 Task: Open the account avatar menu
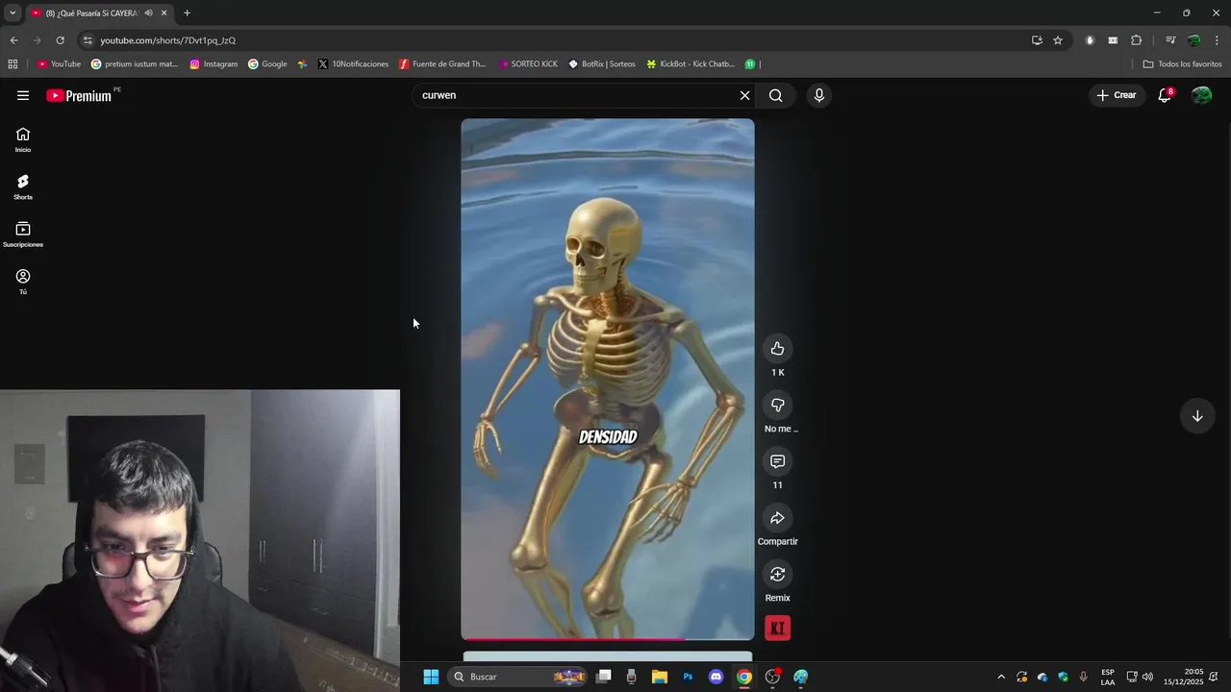[1201, 95]
